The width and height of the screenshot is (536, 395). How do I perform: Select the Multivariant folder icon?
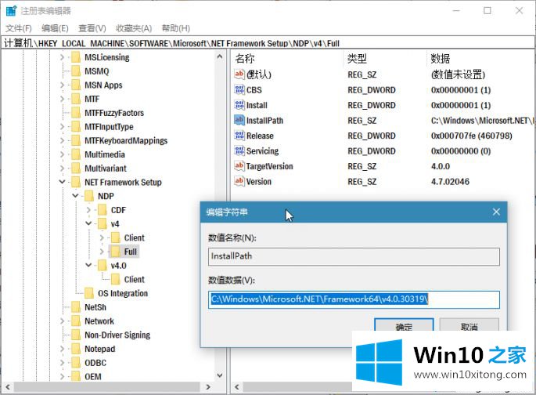[76, 168]
